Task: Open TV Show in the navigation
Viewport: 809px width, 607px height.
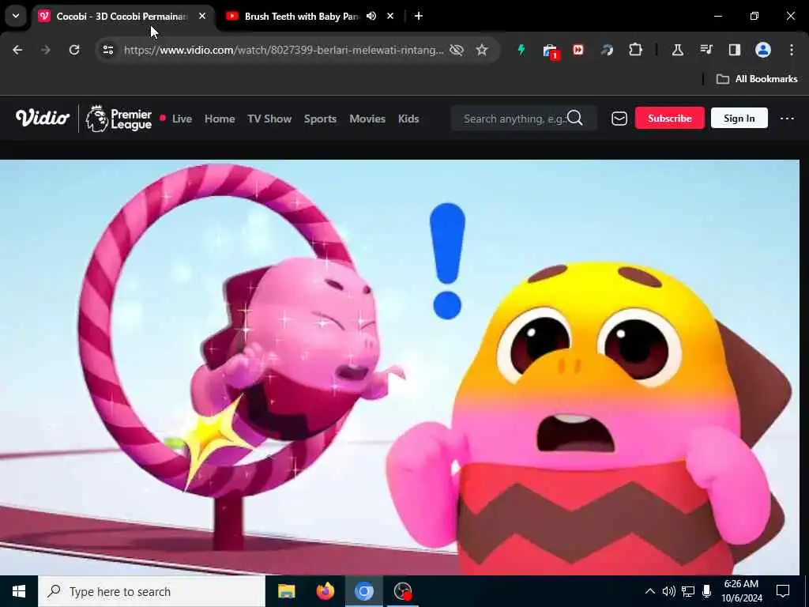Action: point(269,119)
